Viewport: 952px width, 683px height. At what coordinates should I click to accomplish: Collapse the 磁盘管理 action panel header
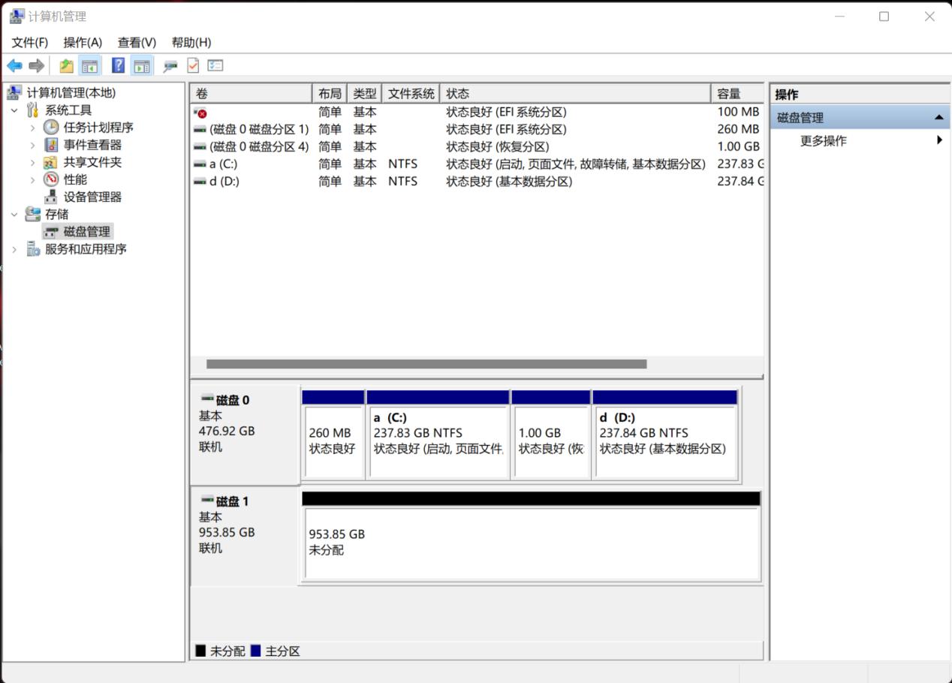click(938, 117)
